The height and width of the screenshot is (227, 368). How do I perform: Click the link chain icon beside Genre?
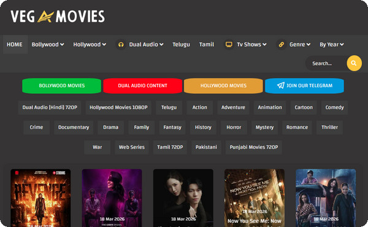(281, 44)
